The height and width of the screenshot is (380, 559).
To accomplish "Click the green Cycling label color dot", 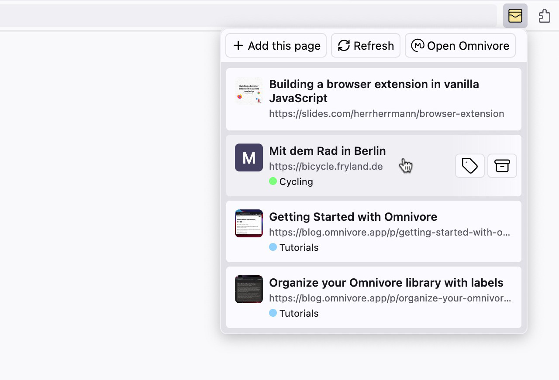I will (273, 181).
